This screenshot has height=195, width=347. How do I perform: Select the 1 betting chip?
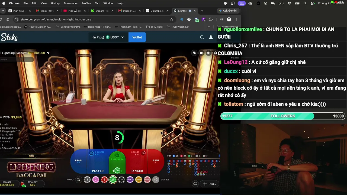[x=87, y=180]
